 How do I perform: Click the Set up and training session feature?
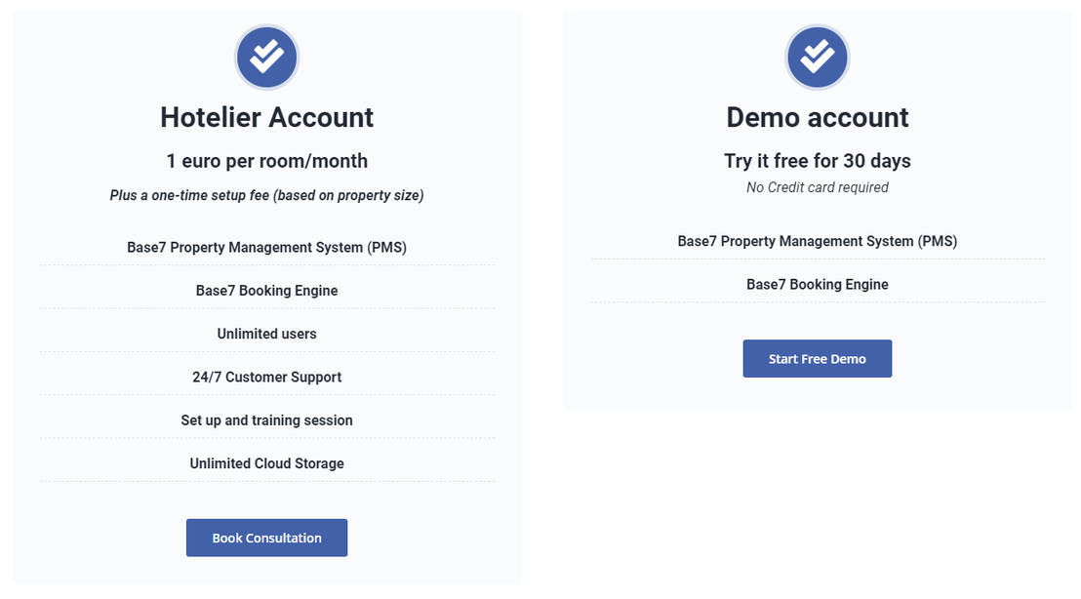pyautogui.click(x=266, y=420)
